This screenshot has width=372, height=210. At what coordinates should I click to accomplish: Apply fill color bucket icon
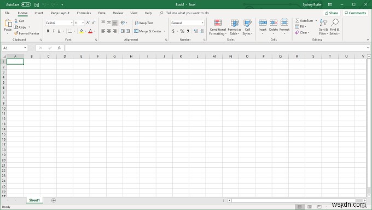click(x=82, y=31)
